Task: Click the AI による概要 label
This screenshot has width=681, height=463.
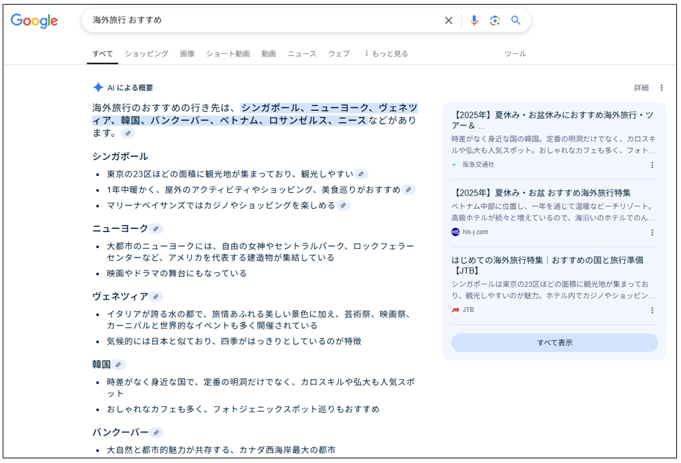Action: [x=130, y=88]
